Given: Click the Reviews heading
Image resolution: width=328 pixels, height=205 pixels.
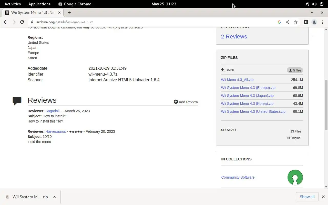Looking at the screenshot, I should [x=42, y=100].
